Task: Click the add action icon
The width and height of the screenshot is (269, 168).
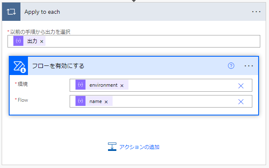Action: [112, 146]
